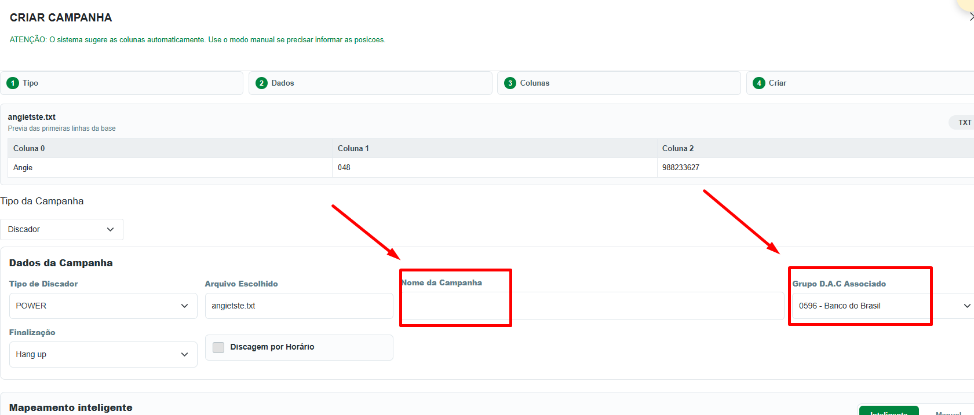Click the ATENÇÃO warning text
The width and height of the screenshot is (974, 415).
(198, 40)
